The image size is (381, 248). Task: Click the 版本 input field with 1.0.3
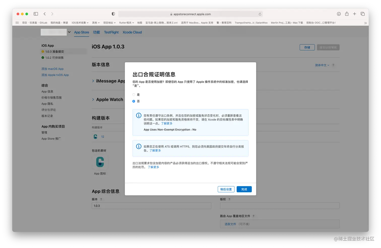point(151,206)
